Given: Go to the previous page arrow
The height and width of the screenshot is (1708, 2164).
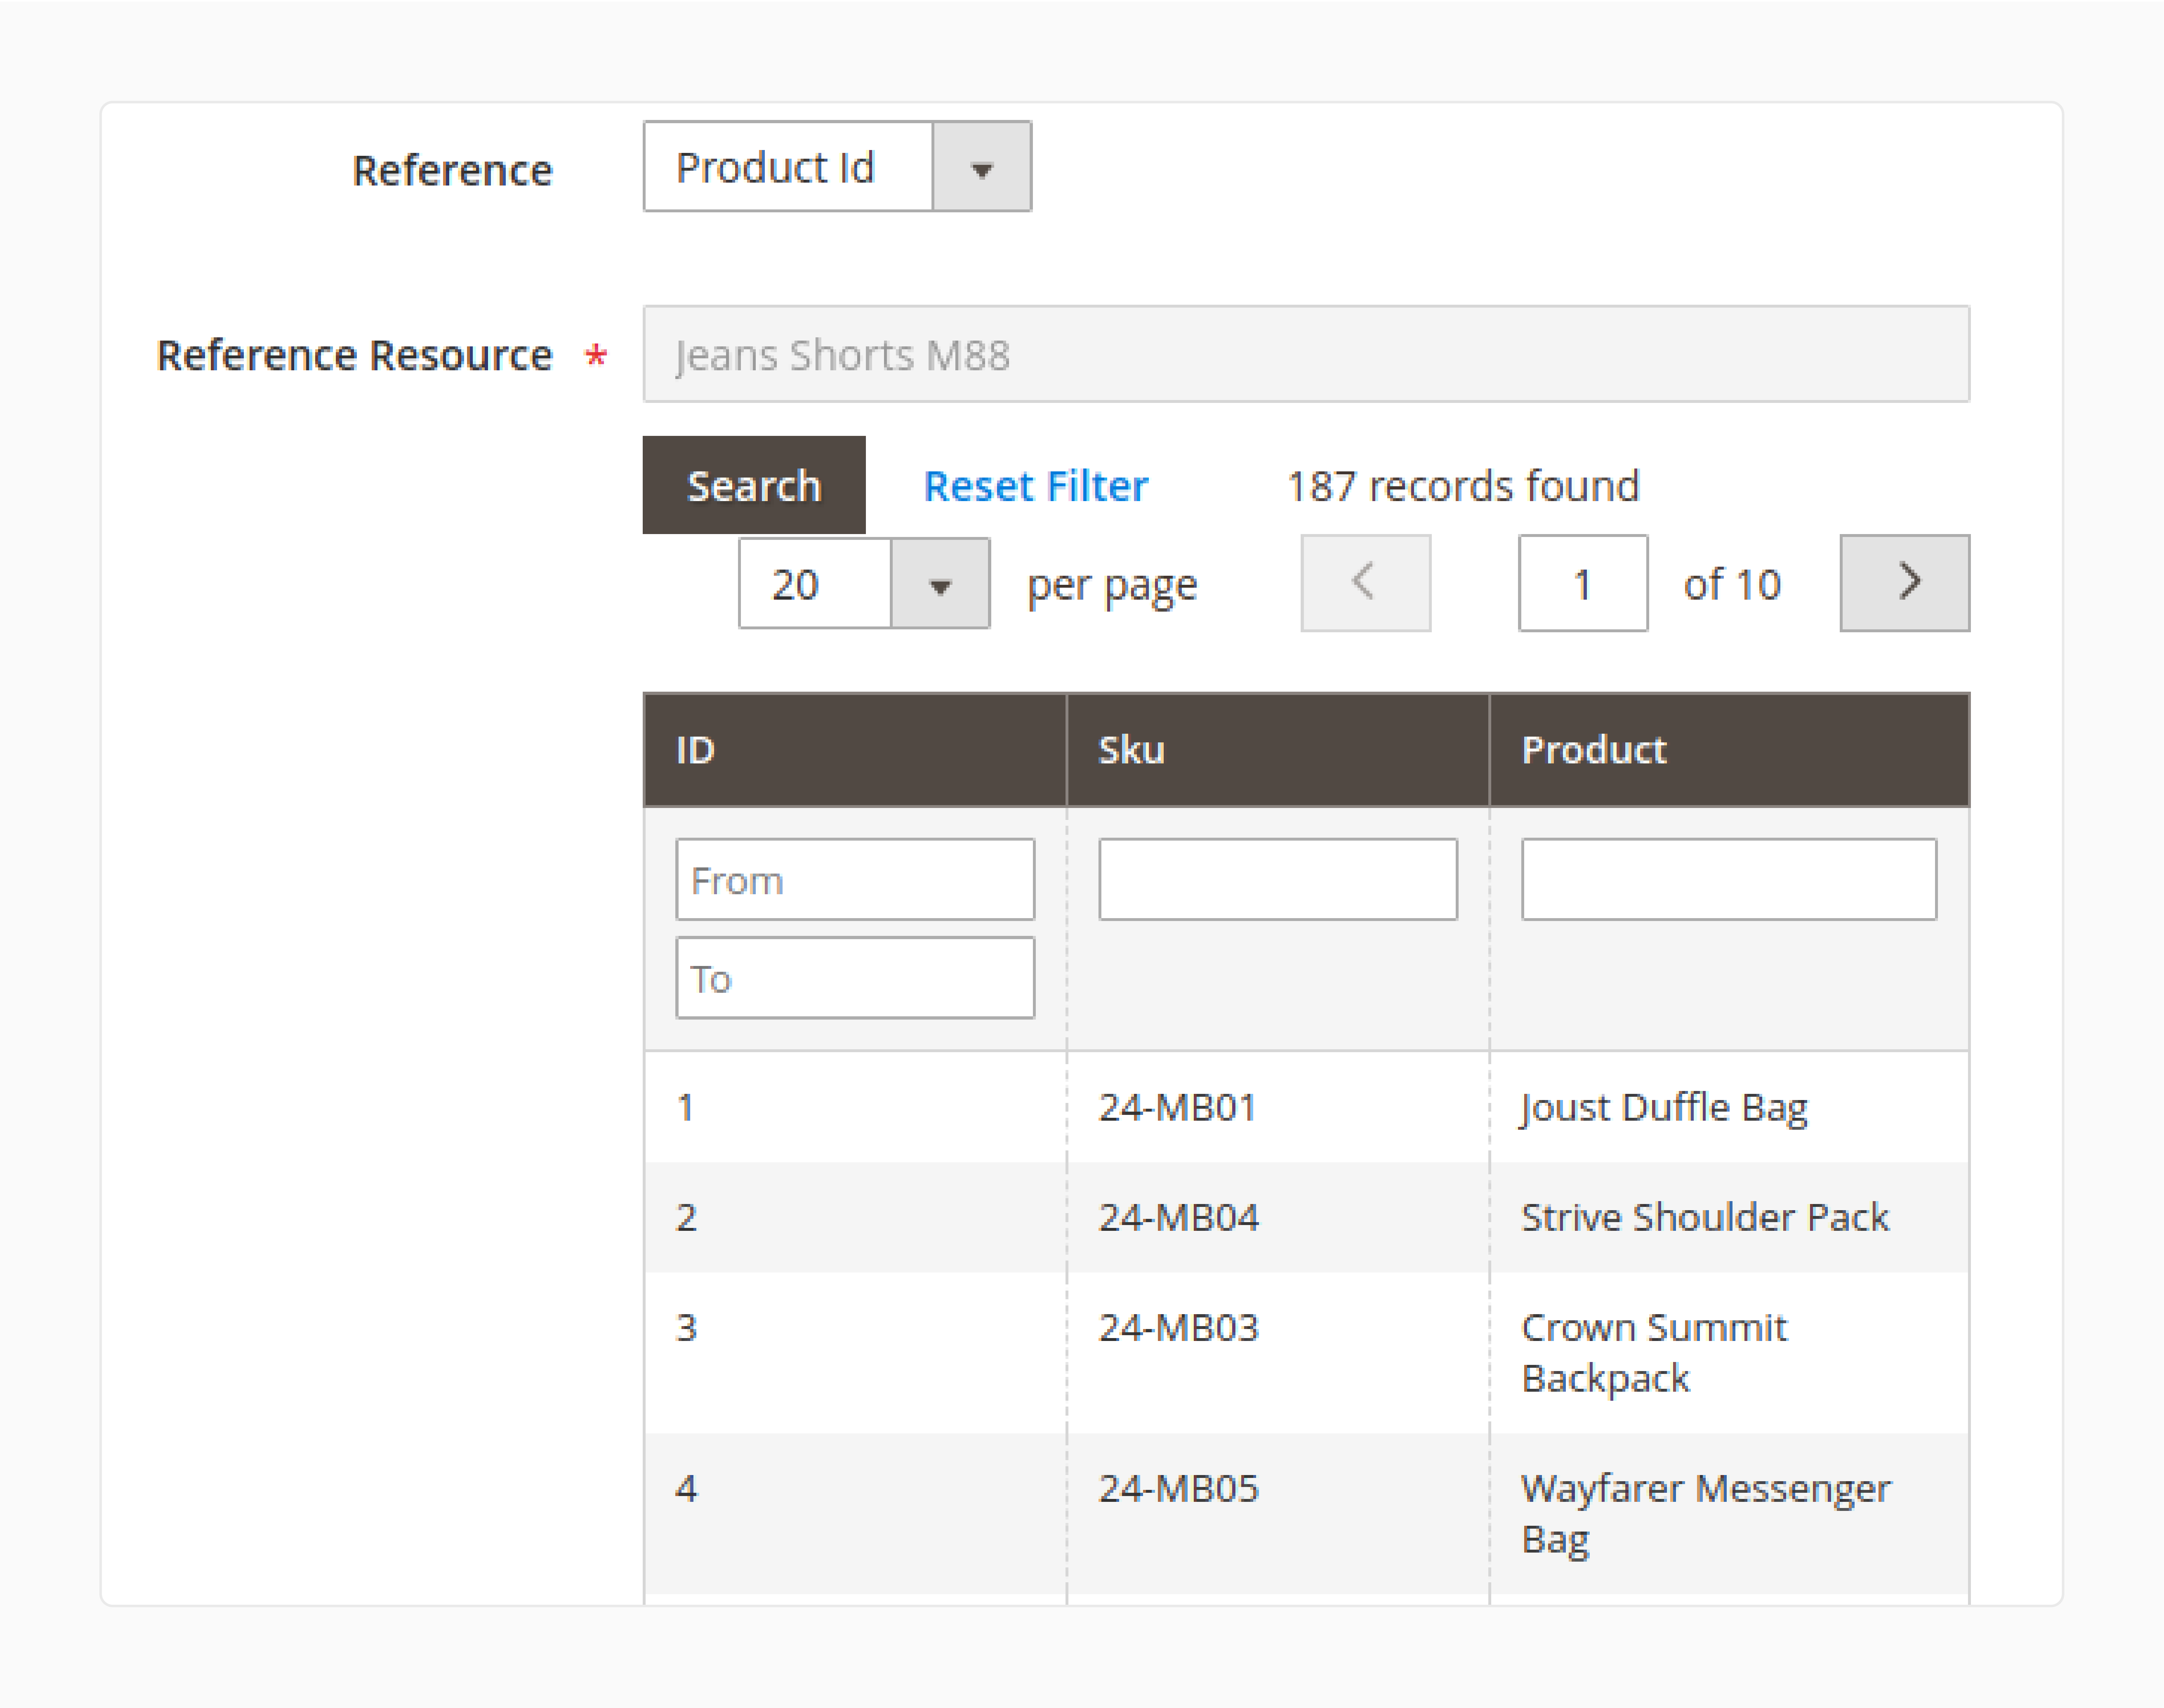Looking at the screenshot, I should [x=1366, y=583].
